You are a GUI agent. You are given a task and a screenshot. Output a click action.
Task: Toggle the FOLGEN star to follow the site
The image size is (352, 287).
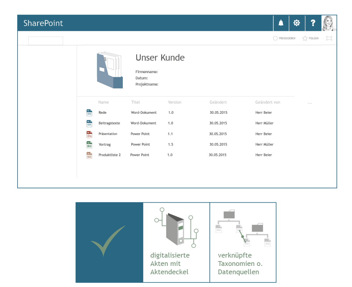point(304,38)
